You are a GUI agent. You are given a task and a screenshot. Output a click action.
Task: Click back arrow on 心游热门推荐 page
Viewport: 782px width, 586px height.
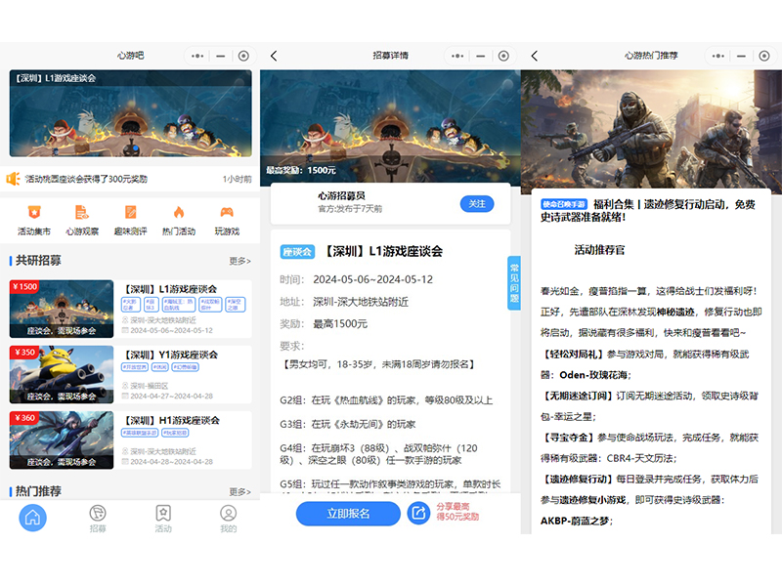[535, 57]
